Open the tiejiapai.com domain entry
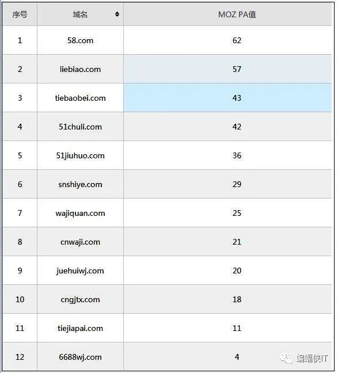The image size is (338, 373). click(x=80, y=328)
